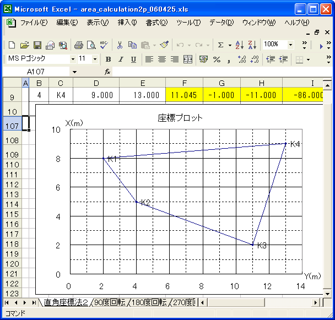Viewport: 335px width, 320px height.
Task: Copy selection with the Copy icon
Action: (x=132, y=45)
